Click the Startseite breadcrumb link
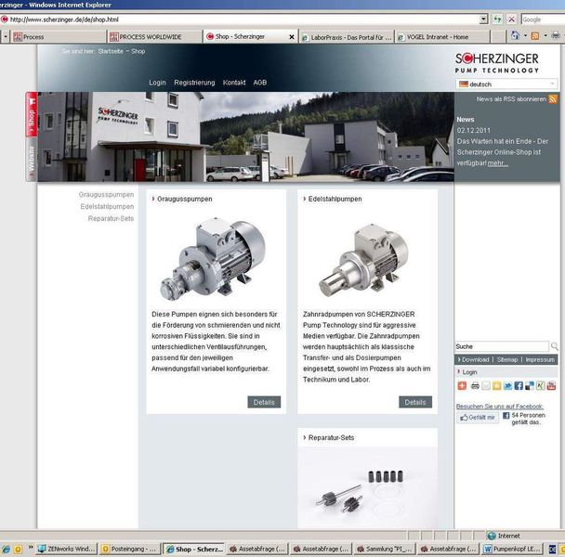The width and height of the screenshot is (565, 557). click(111, 51)
